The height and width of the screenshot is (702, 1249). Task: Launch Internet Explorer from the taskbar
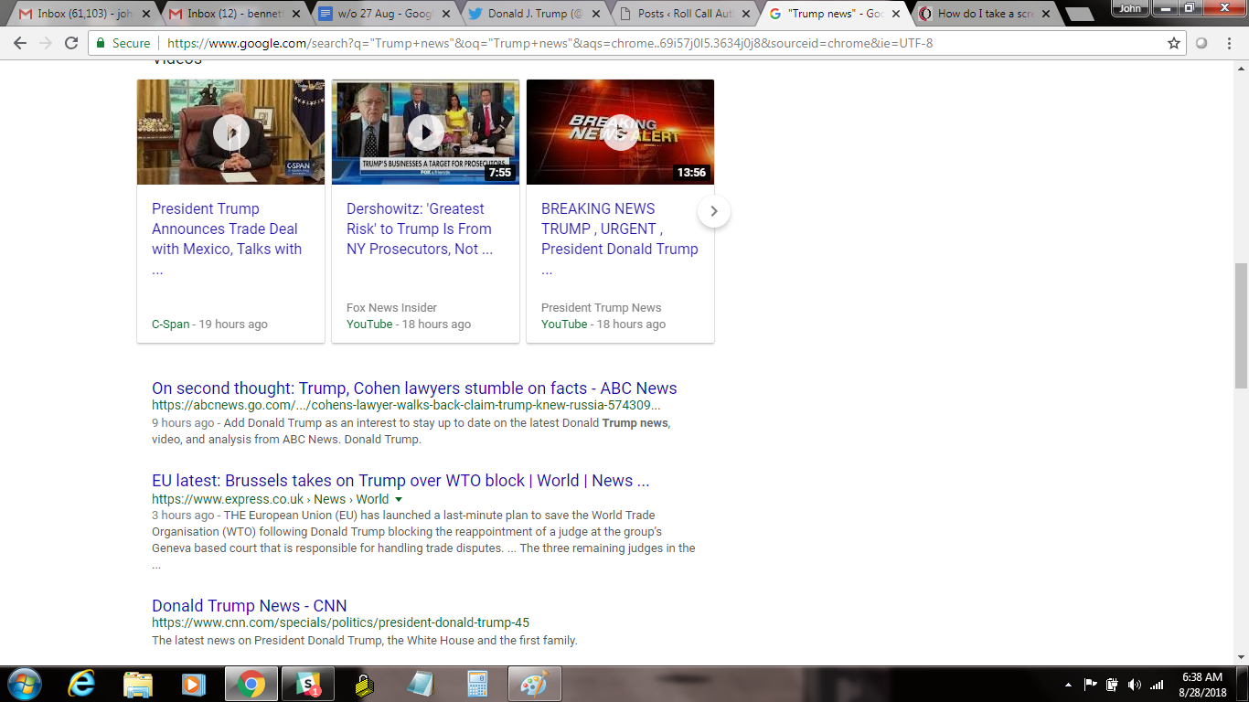point(81,684)
